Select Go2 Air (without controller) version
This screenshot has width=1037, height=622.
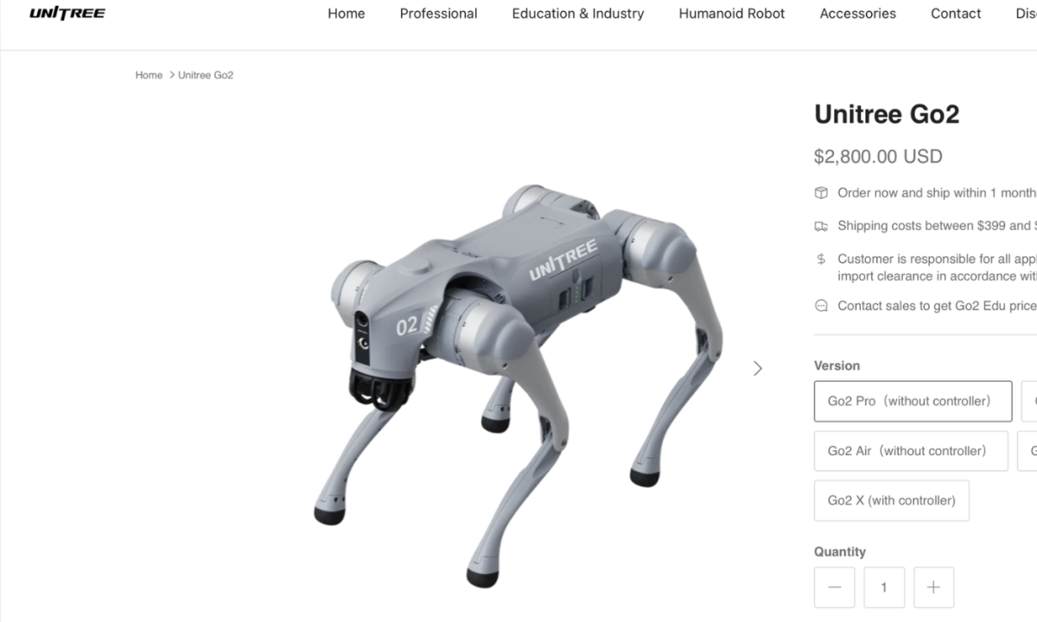(x=911, y=451)
